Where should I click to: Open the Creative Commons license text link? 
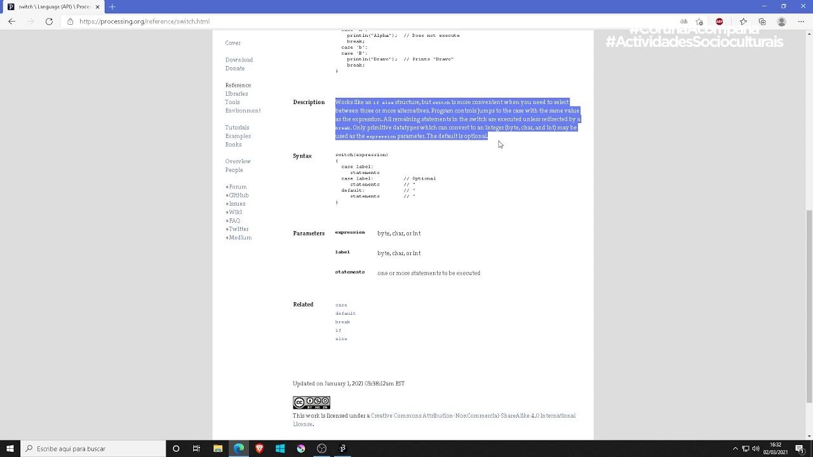click(x=473, y=416)
